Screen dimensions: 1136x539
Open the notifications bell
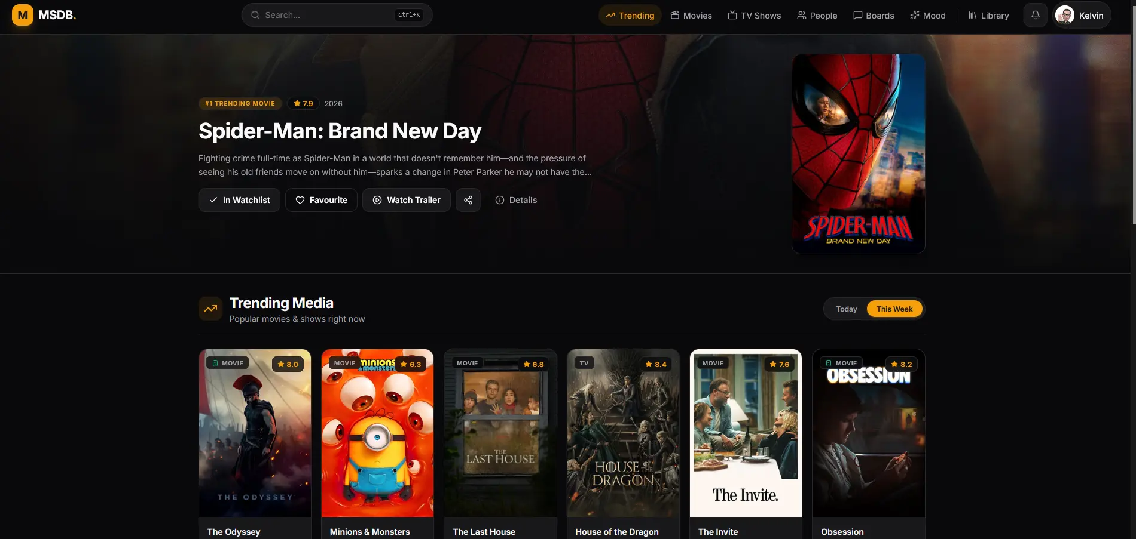[x=1035, y=15]
